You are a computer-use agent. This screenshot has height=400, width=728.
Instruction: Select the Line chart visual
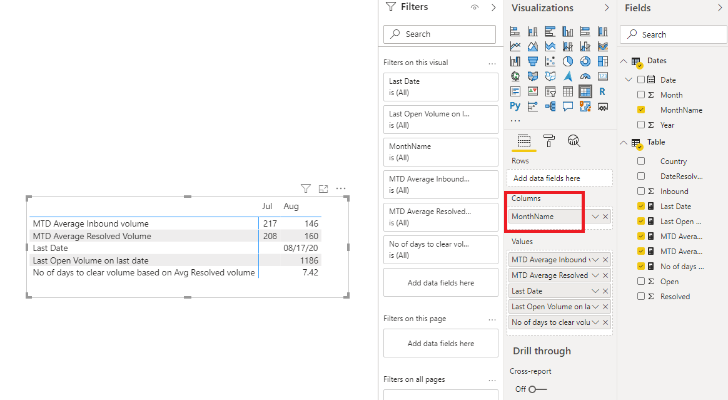coord(515,46)
